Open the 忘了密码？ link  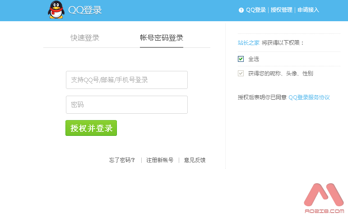122,160
